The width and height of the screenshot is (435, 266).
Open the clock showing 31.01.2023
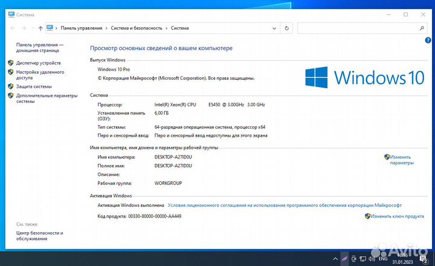tap(402, 259)
